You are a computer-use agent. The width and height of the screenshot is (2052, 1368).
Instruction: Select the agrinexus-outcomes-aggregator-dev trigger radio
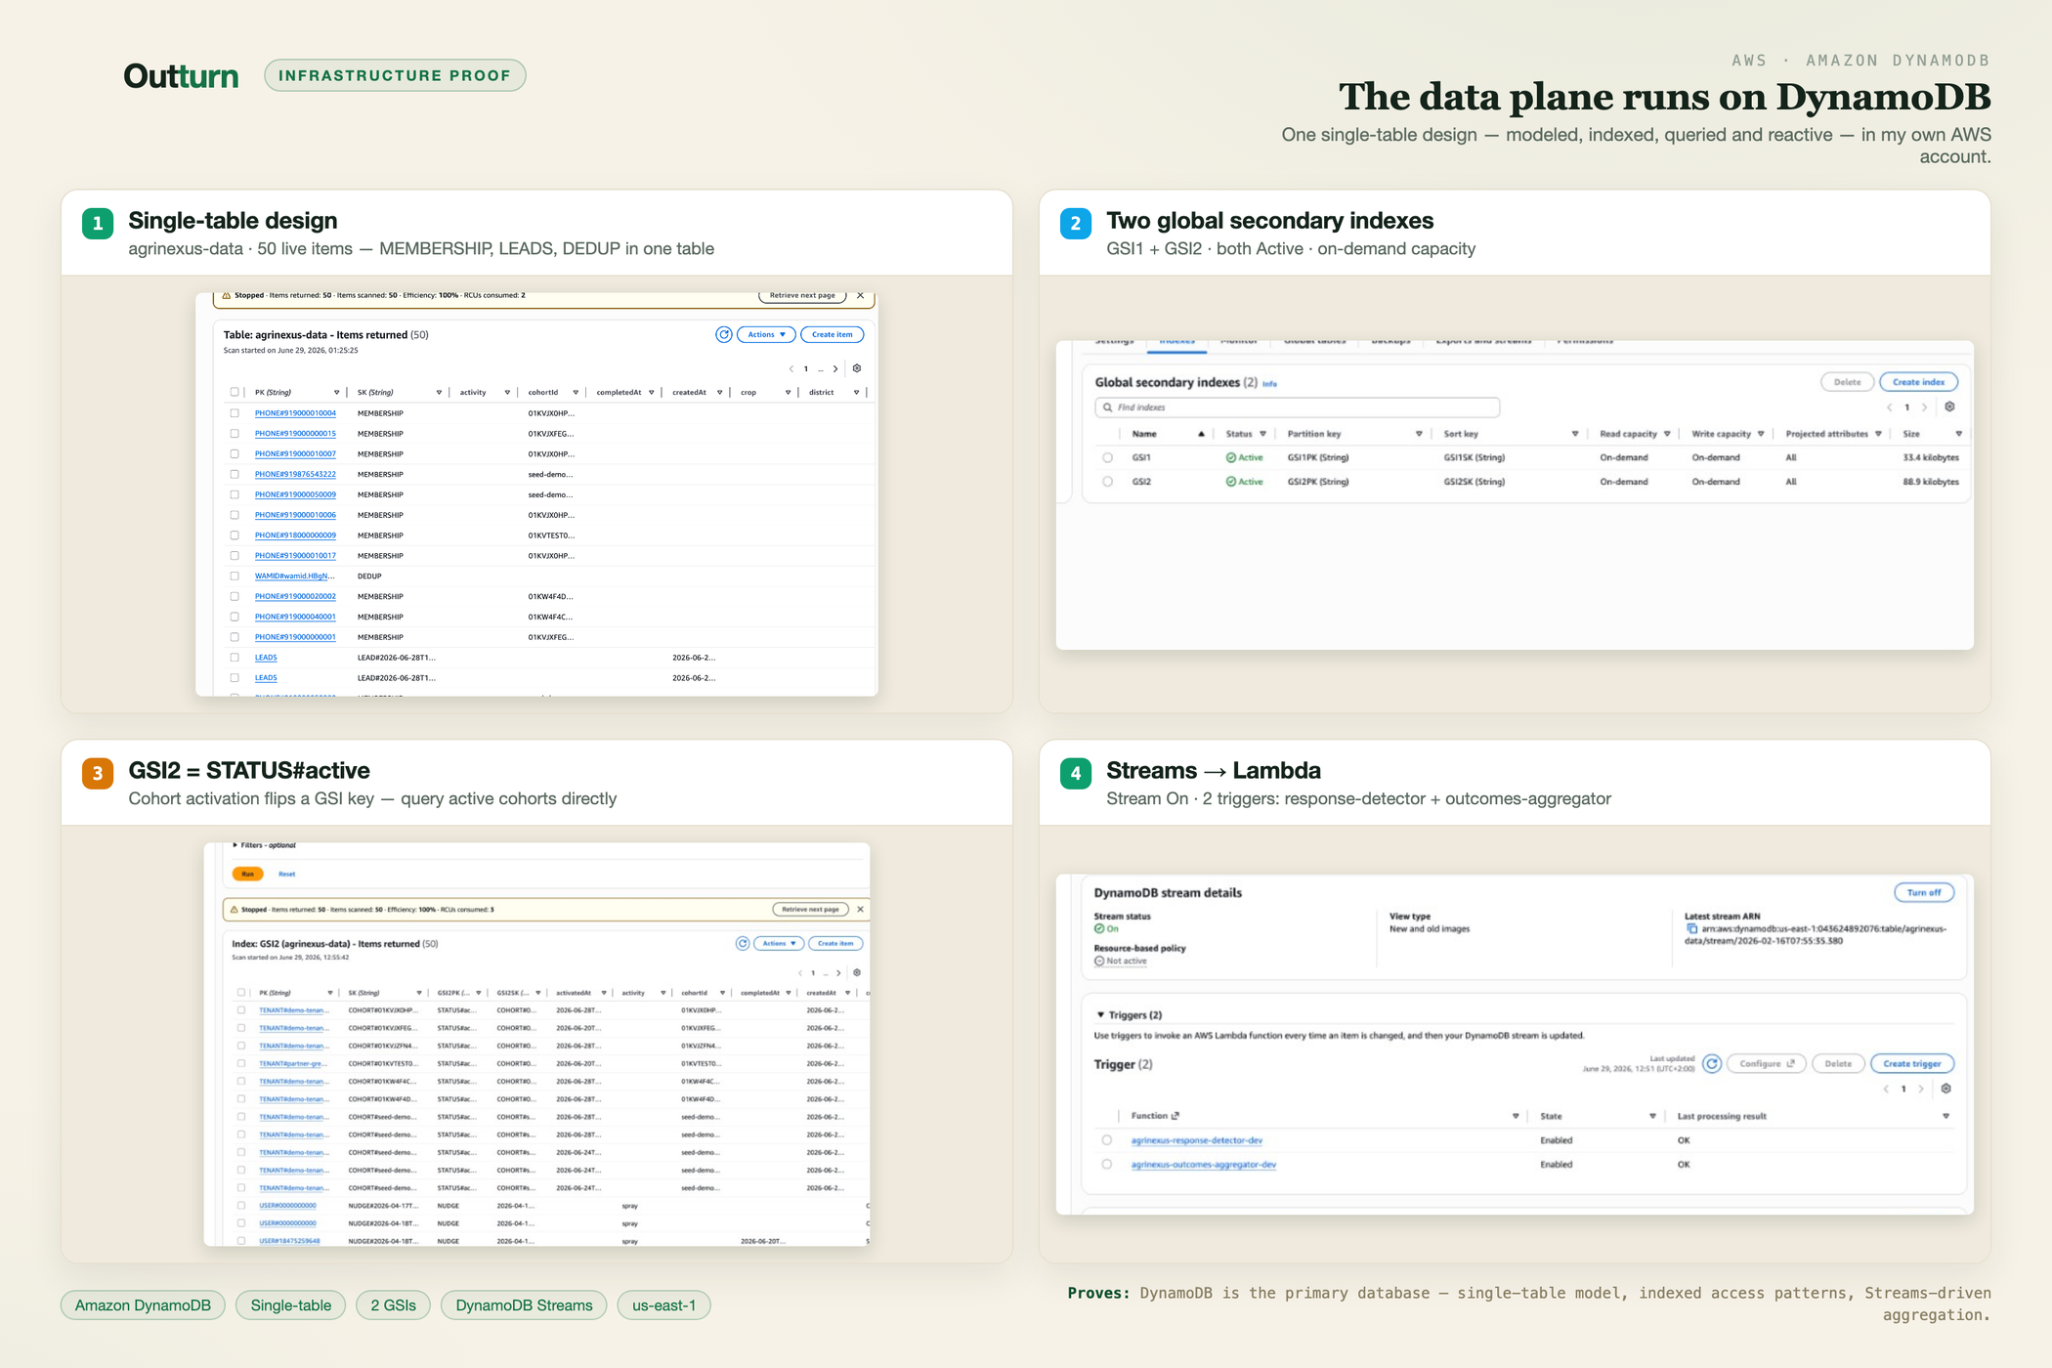(x=1107, y=1165)
